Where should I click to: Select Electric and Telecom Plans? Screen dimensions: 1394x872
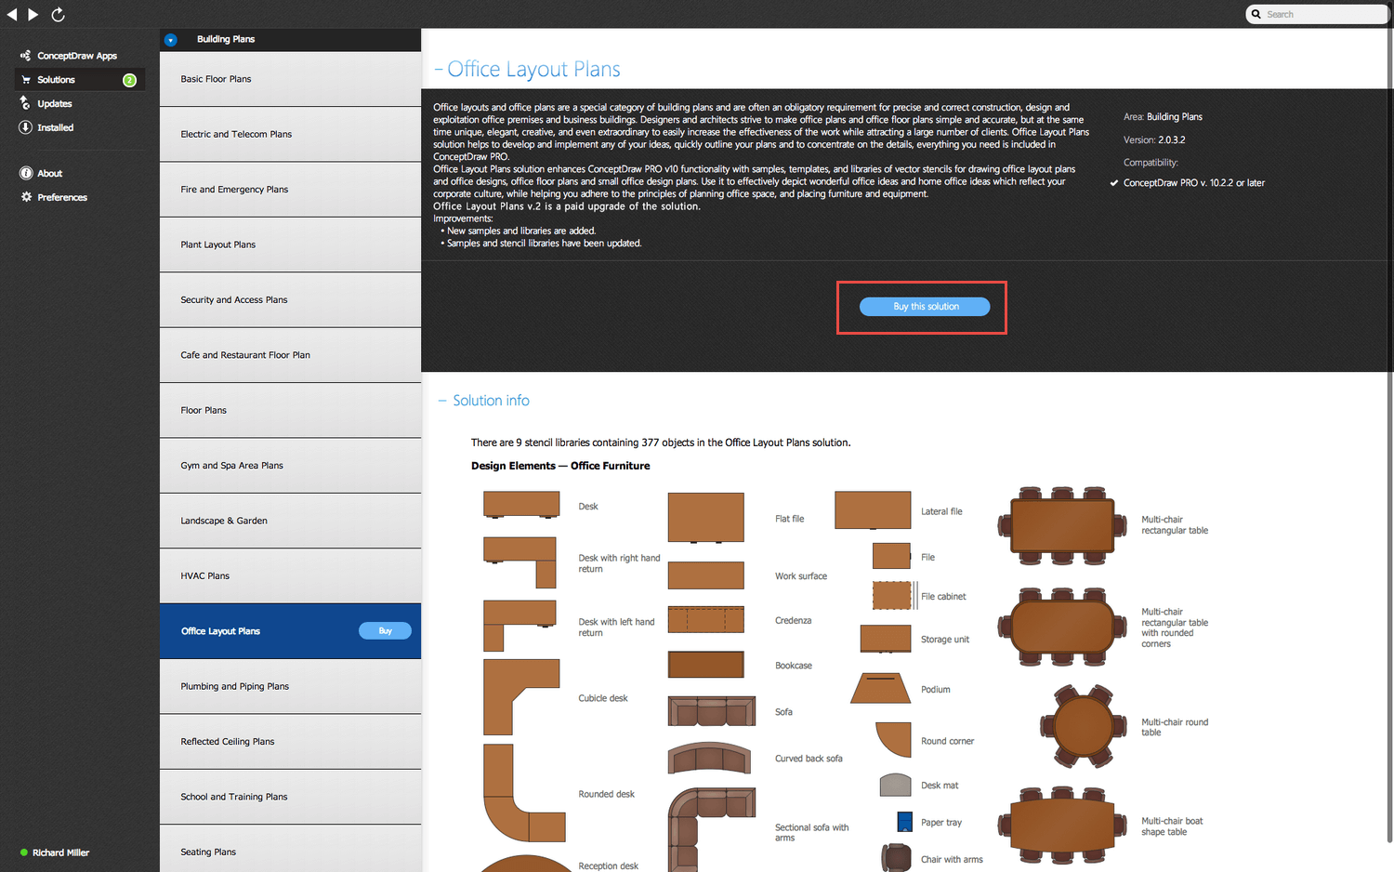pyautogui.click(x=290, y=134)
